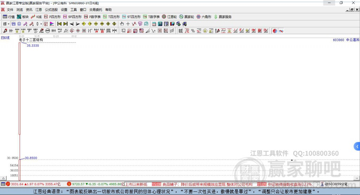Click the 老子十二宫结构 label
Screen dimensions: 360x195
(31, 40)
